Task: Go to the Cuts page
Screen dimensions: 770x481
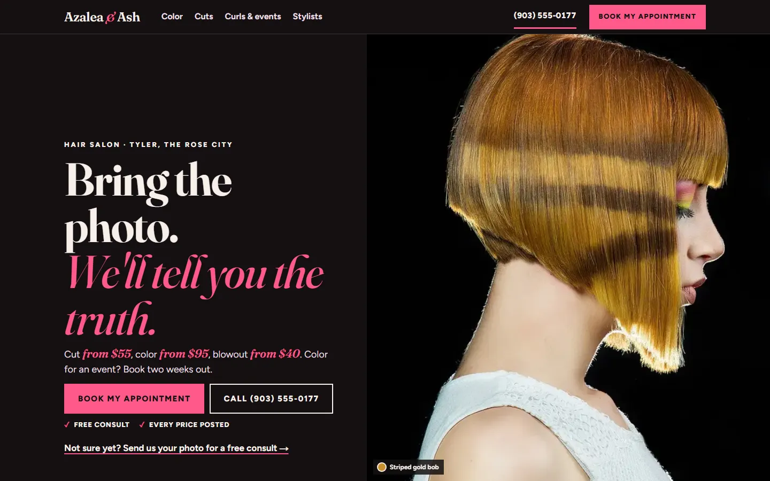Action: click(204, 17)
